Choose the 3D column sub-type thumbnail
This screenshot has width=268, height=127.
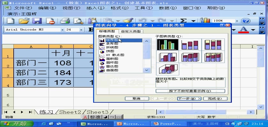168,69
